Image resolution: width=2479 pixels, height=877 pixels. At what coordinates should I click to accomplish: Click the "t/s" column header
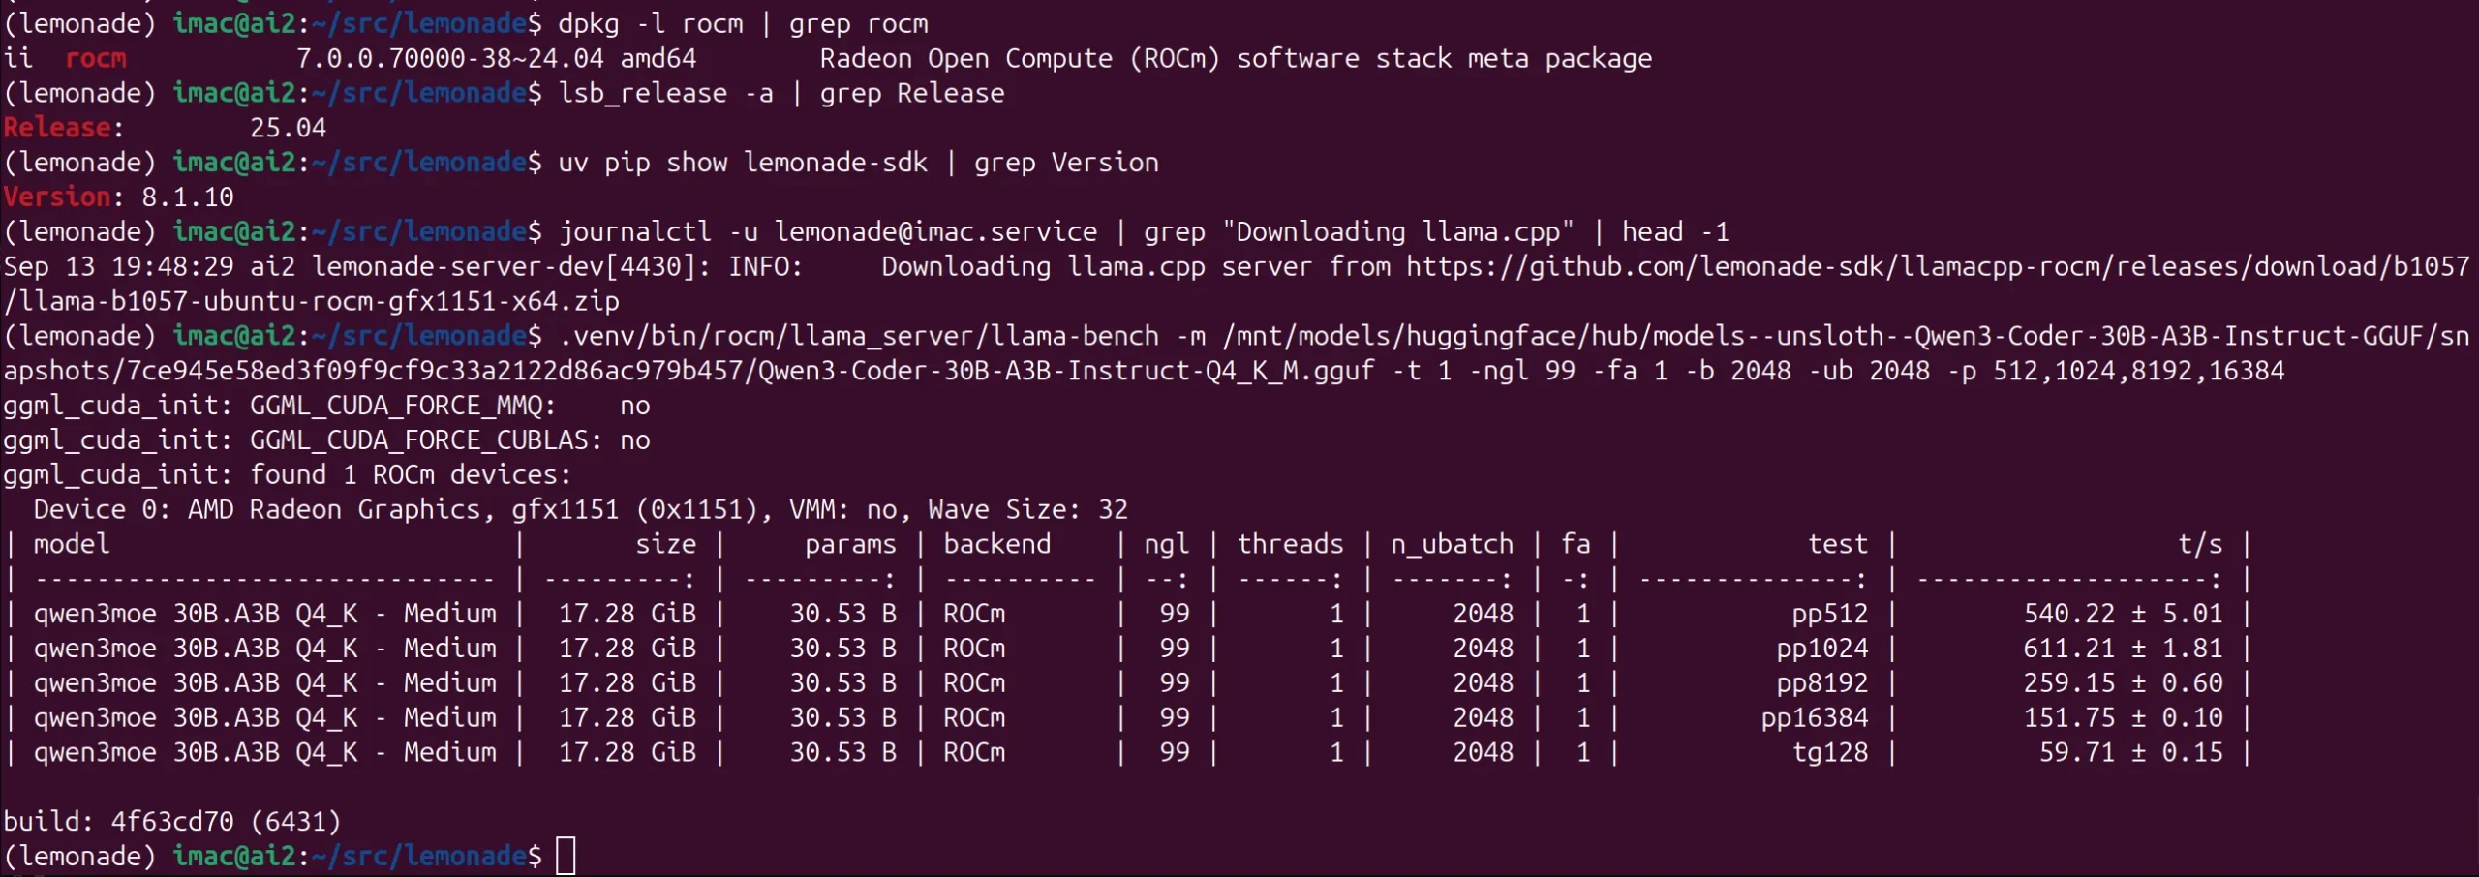pyautogui.click(x=2200, y=544)
